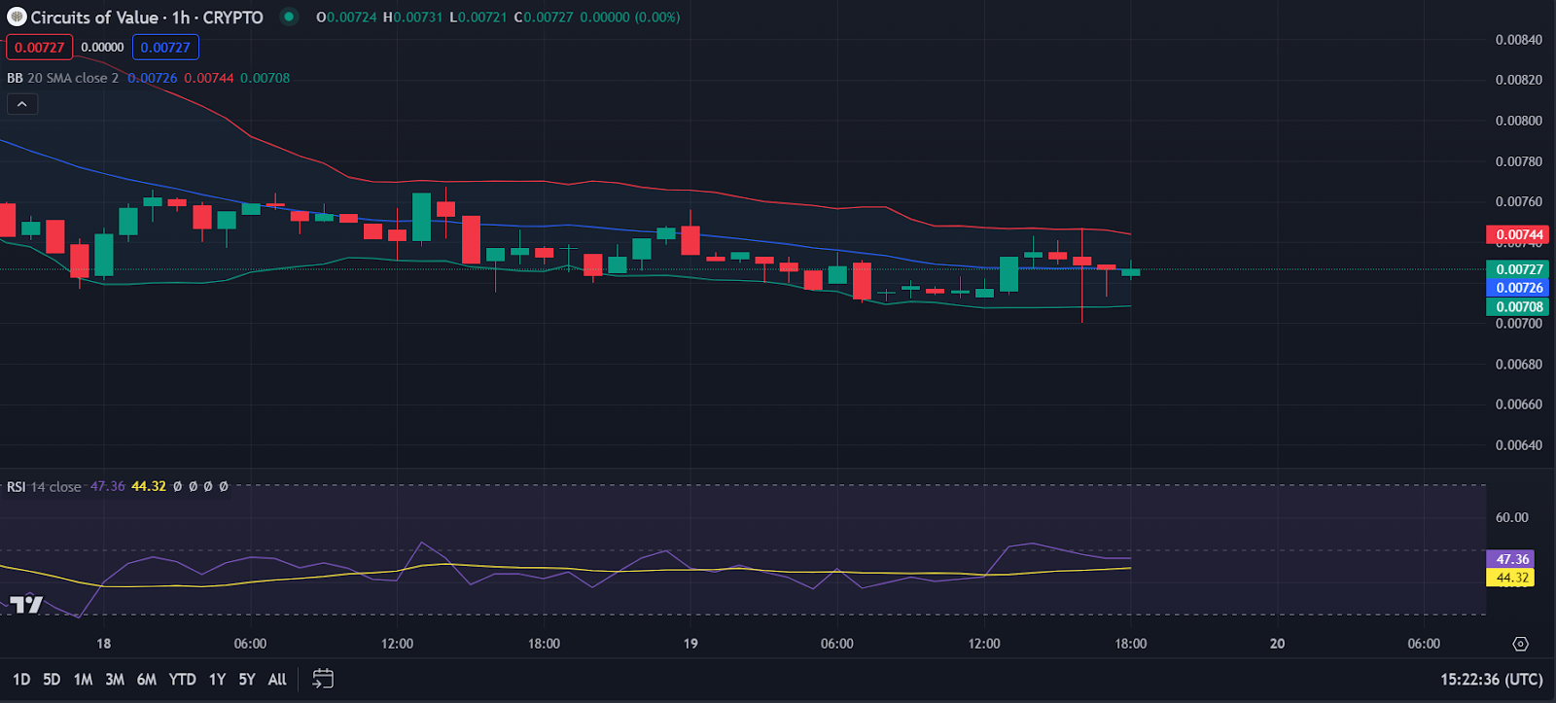Select the 1M time range

83,680
